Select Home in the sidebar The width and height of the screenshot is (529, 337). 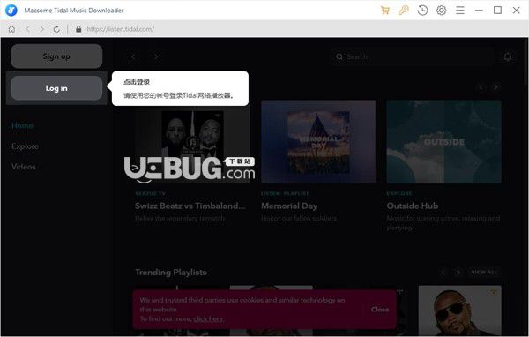[22, 125]
